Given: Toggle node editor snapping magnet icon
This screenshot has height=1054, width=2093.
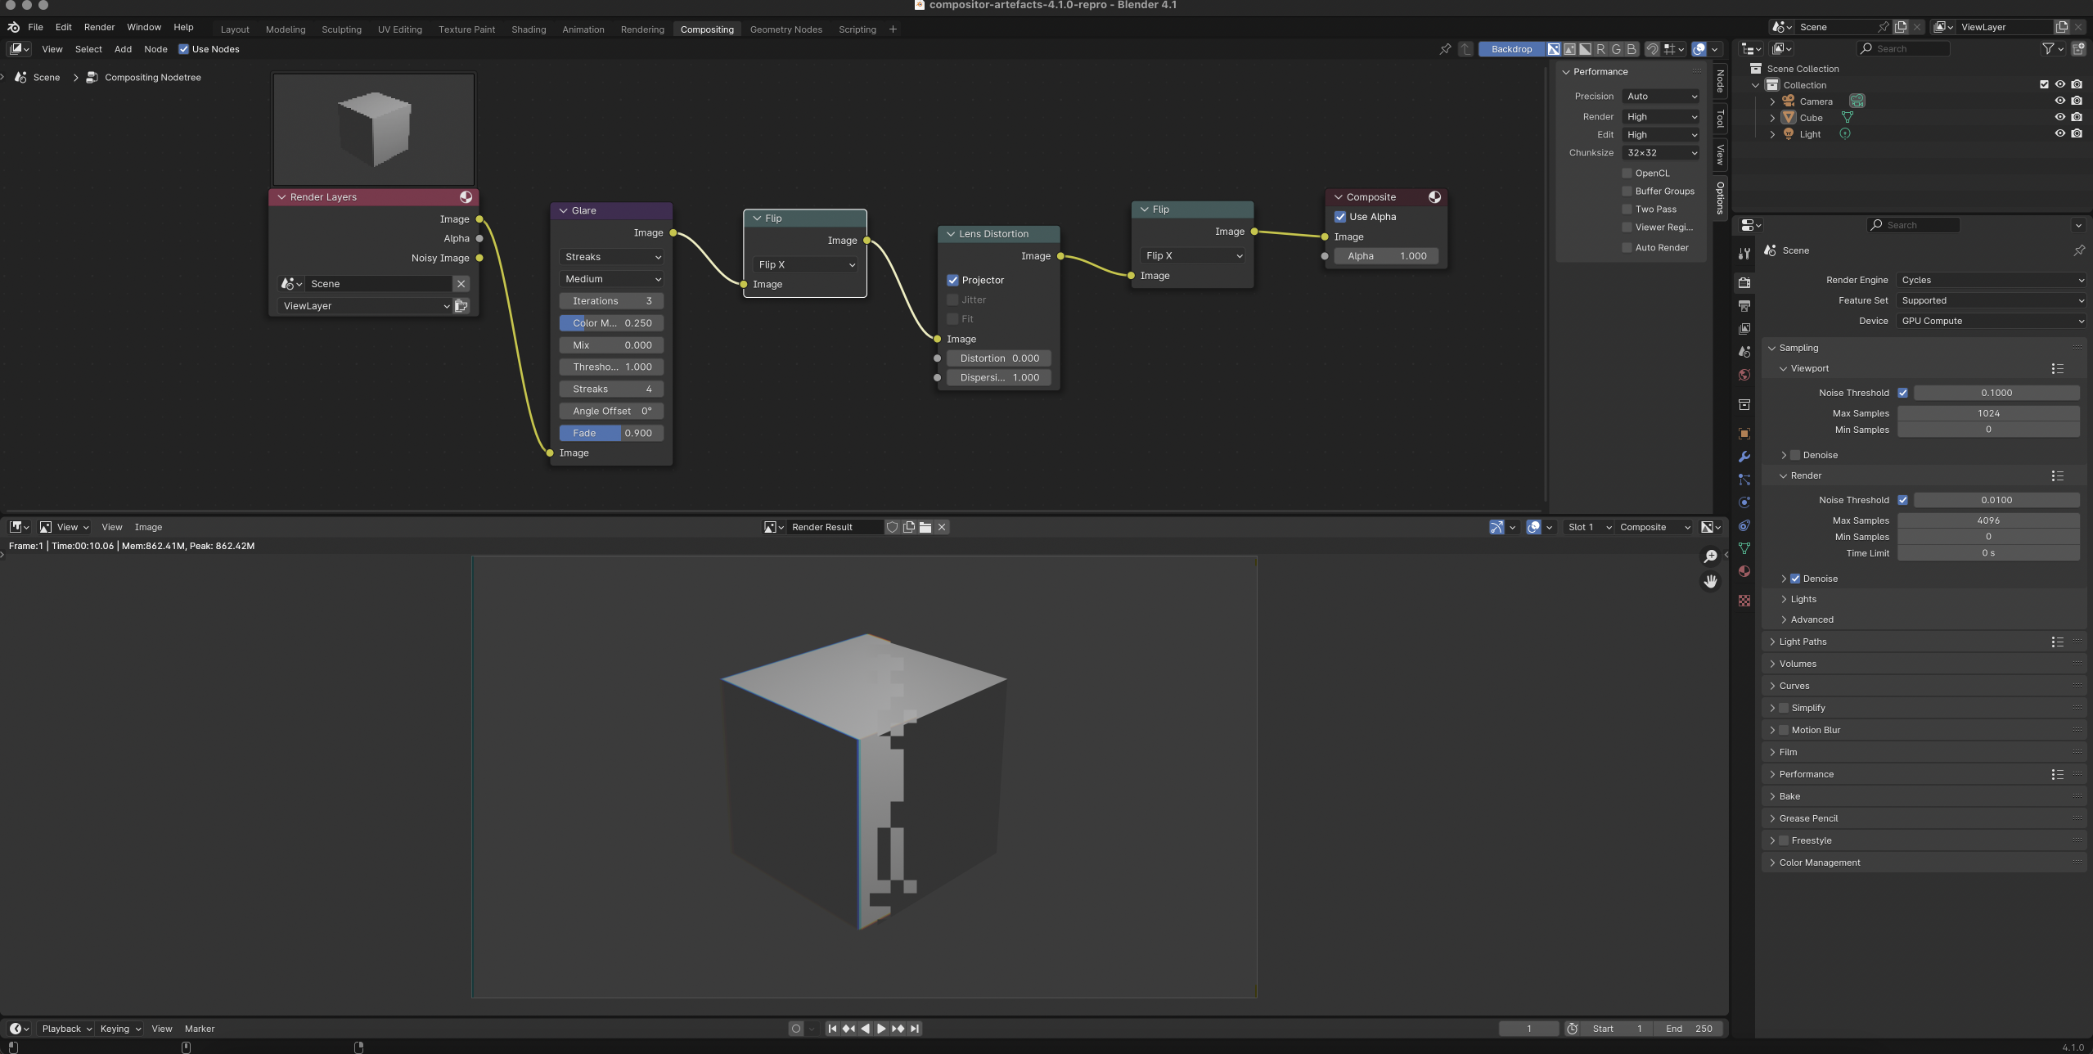Looking at the screenshot, I should [1652, 49].
